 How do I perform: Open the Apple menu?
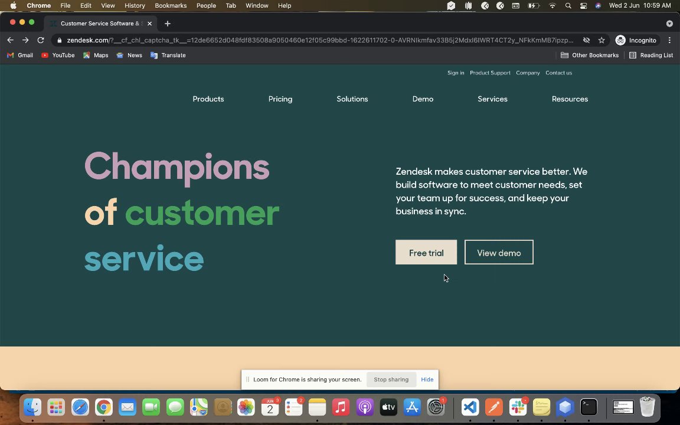click(x=13, y=6)
